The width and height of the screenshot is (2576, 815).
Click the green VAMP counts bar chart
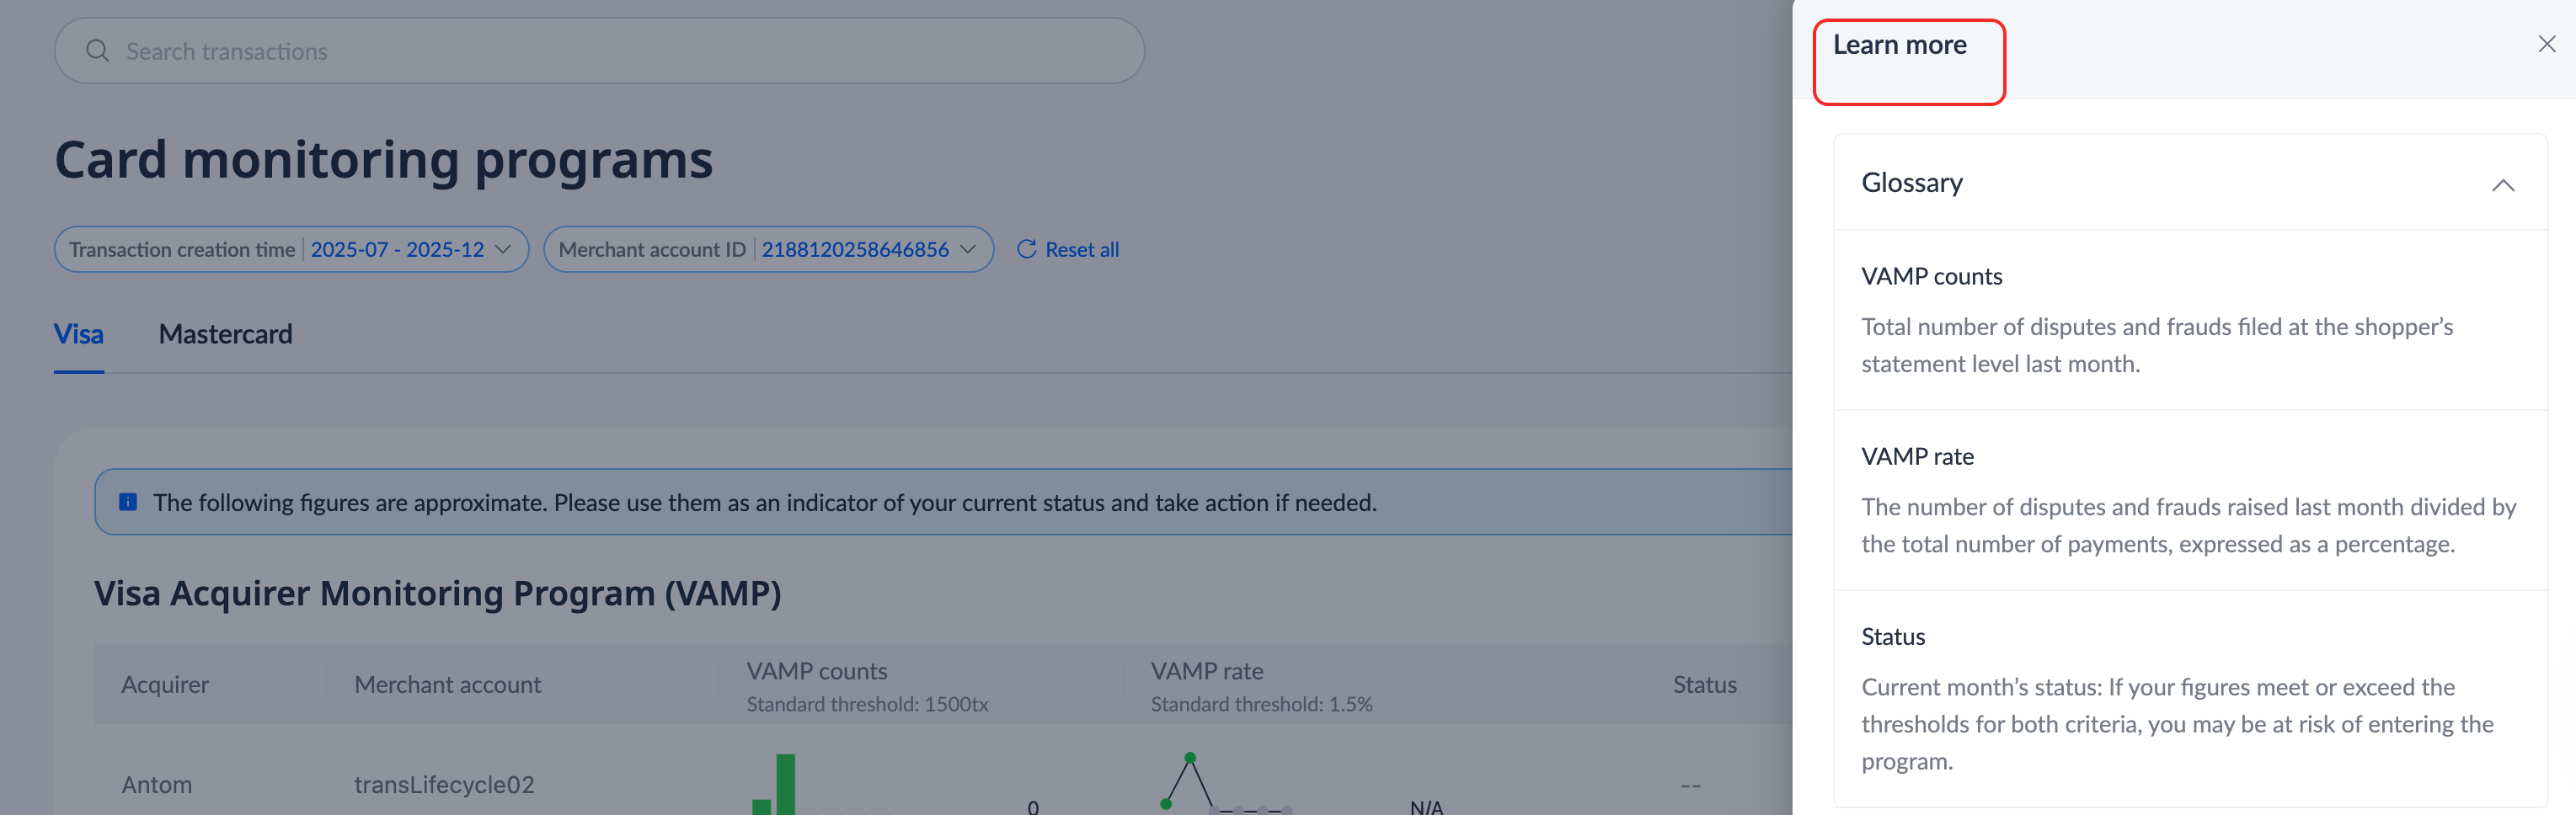(x=776, y=787)
